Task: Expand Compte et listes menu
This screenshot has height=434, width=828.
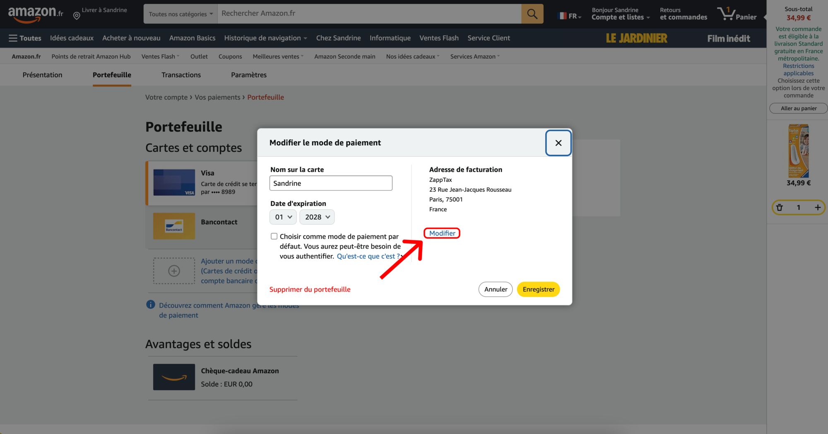Action: [x=621, y=14]
